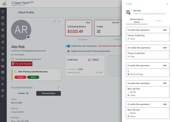Image resolution: width=172 pixels, height=122 pixels.
Task: Close the Credits side panel
Action: click(x=167, y=4)
